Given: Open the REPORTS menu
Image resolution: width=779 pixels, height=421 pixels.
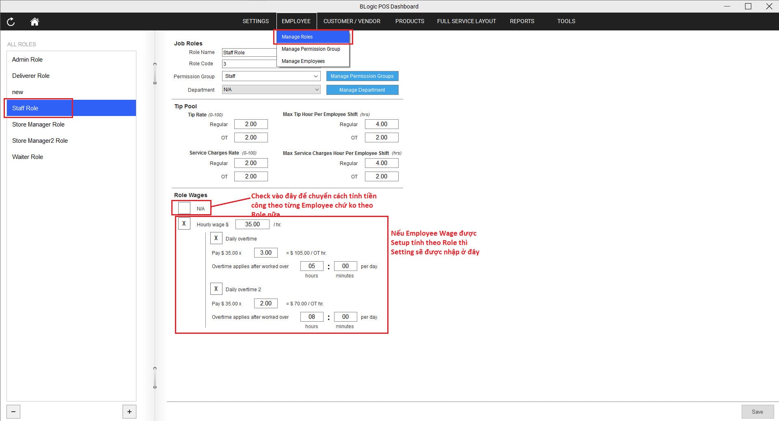Looking at the screenshot, I should pos(522,21).
